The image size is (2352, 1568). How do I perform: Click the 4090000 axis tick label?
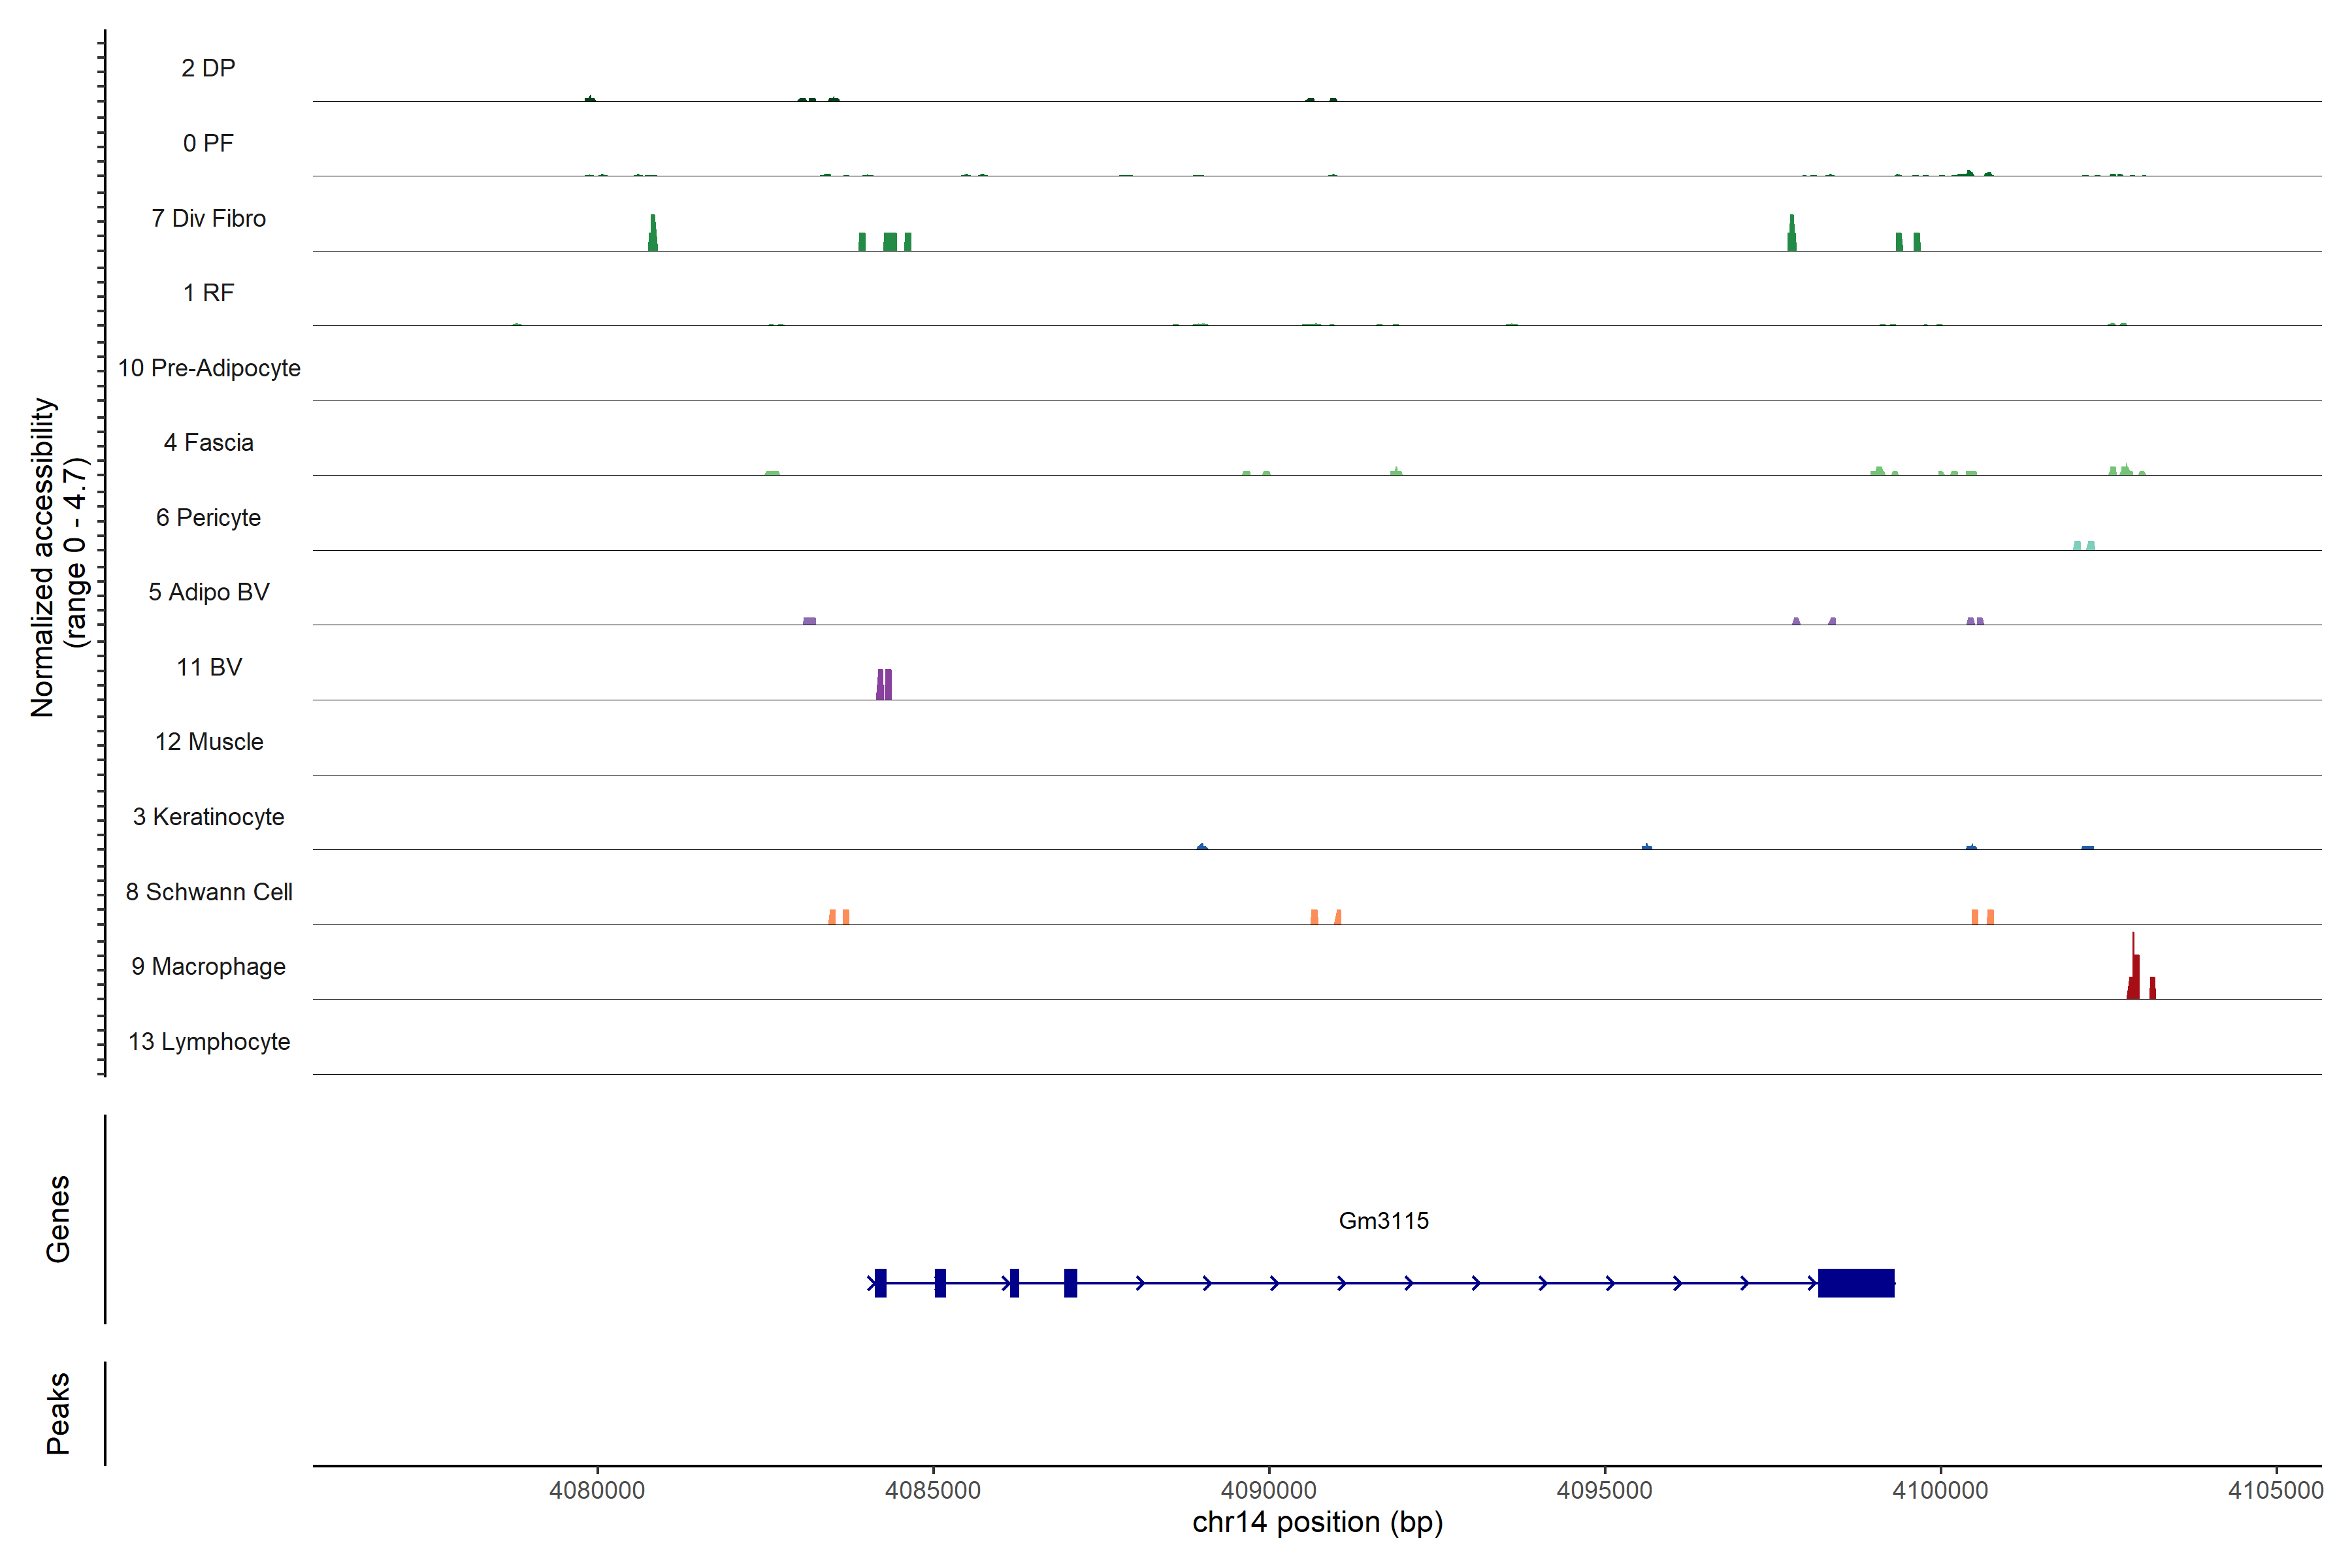[x=1268, y=1490]
